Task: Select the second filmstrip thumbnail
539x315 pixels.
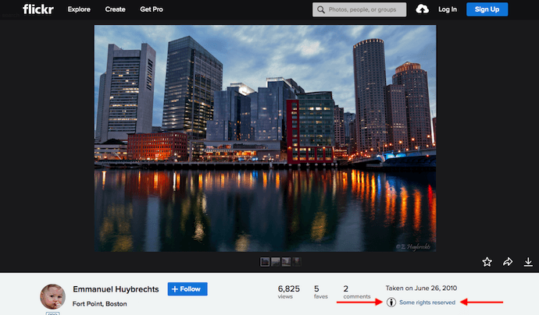Action: coord(275,262)
